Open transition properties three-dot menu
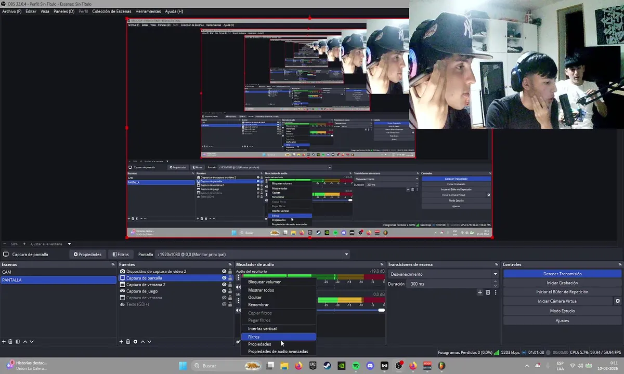Image resolution: width=624 pixels, height=374 pixels. [495, 292]
